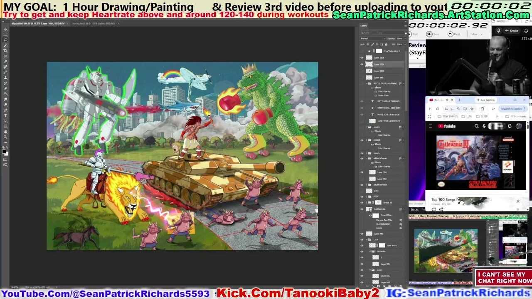Screen dimensions: 532x299
Task: Open the YouTube account avatar in Chrome
Action: [519, 126]
